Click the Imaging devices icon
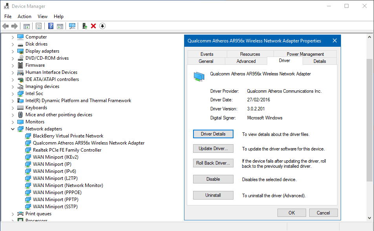This screenshot has height=231, width=374. point(20,87)
